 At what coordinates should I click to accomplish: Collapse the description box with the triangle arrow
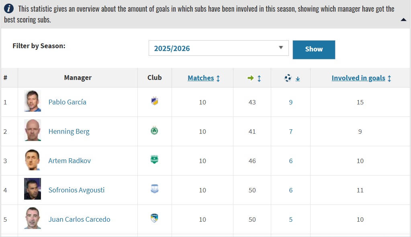pyautogui.click(x=403, y=20)
